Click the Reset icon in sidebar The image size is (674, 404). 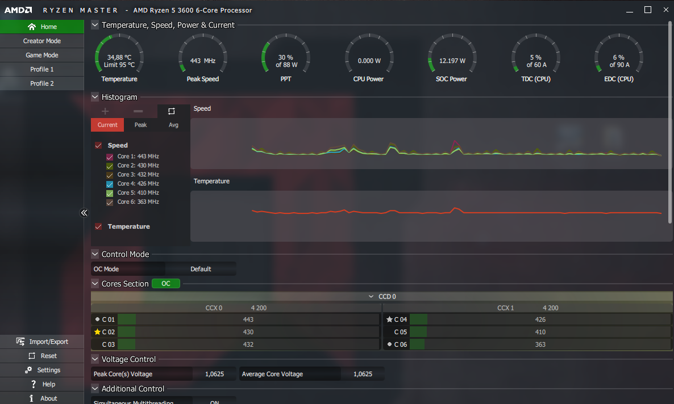(x=32, y=356)
